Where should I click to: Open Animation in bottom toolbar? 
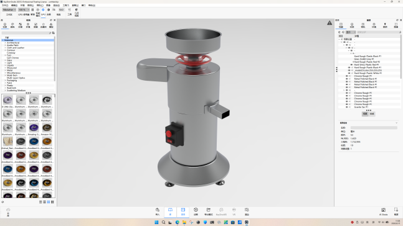click(x=196, y=212)
